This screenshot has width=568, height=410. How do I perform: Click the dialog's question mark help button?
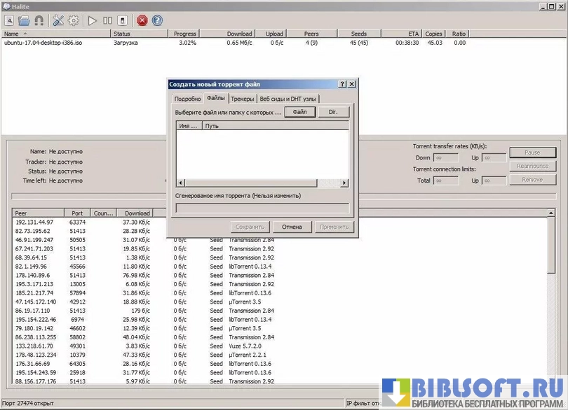[342, 84]
